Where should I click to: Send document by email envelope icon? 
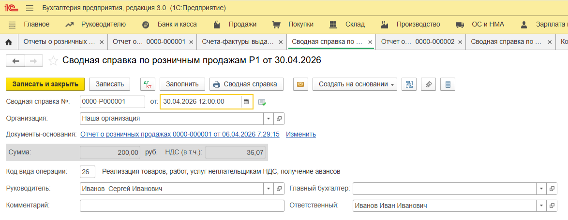pyautogui.click(x=300, y=84)
